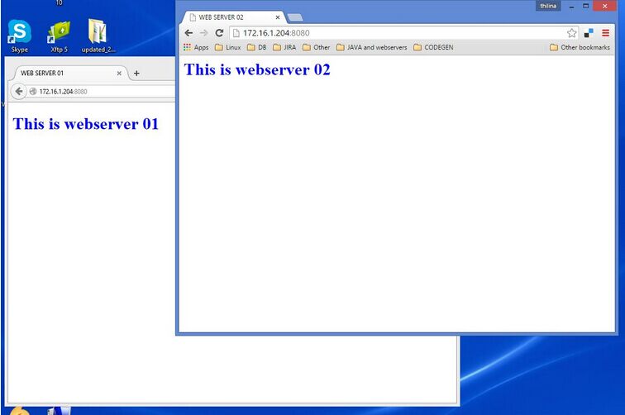Click the 'This is webserver 02' heading
This screenshot has width=625, height=415.
(x=257, y=69)
